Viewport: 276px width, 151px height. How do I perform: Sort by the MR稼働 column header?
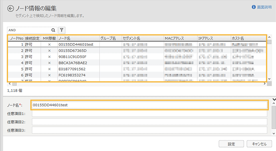pos(49,38)
